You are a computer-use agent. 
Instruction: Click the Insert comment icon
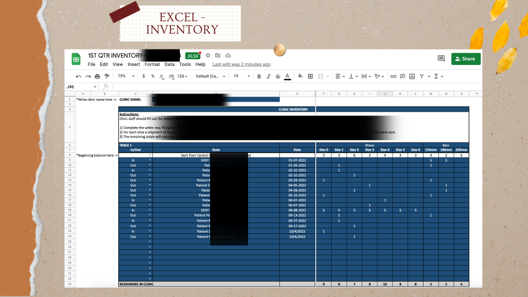point(403,76)
